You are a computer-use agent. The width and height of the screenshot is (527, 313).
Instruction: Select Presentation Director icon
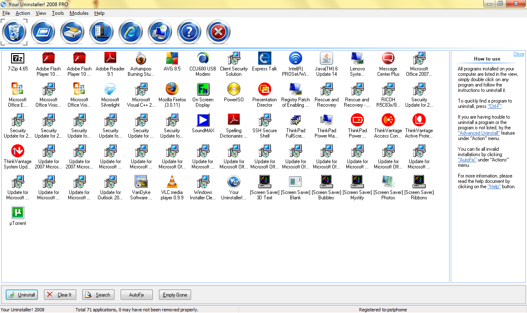pyautogui.click(x=265, y=89)
